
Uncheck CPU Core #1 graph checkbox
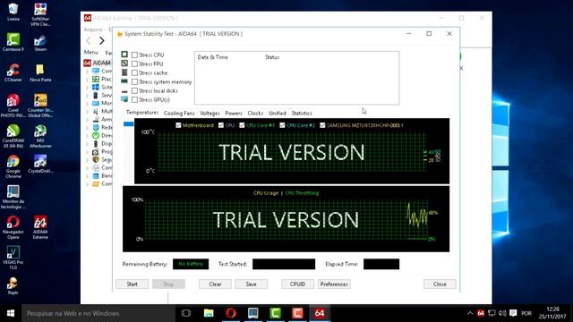coord(242,125)
